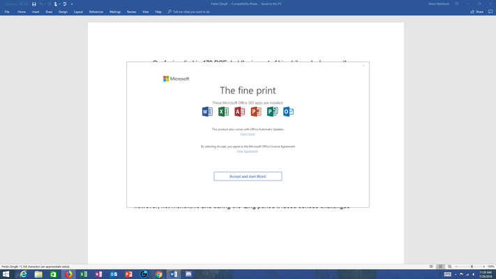496x279 pixels.
Task: Click the Microsoft logo in dialog
Action: click(x=176, y=79)
